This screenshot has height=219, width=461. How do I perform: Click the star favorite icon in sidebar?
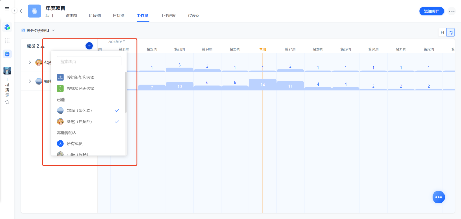[x=7, y=102]
